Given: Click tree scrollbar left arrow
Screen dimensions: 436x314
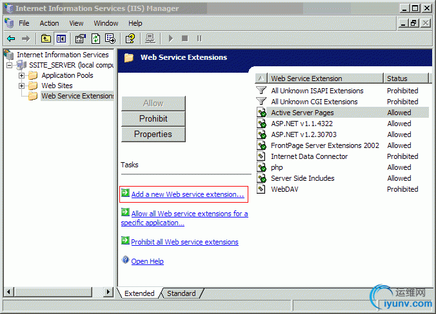Looking at the screenshot, I should tap(8, 292).
